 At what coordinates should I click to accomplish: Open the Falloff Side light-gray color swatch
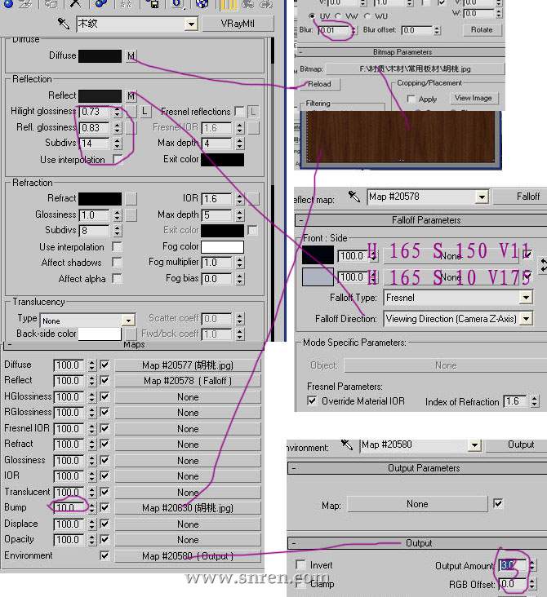(x=318, y=276)
